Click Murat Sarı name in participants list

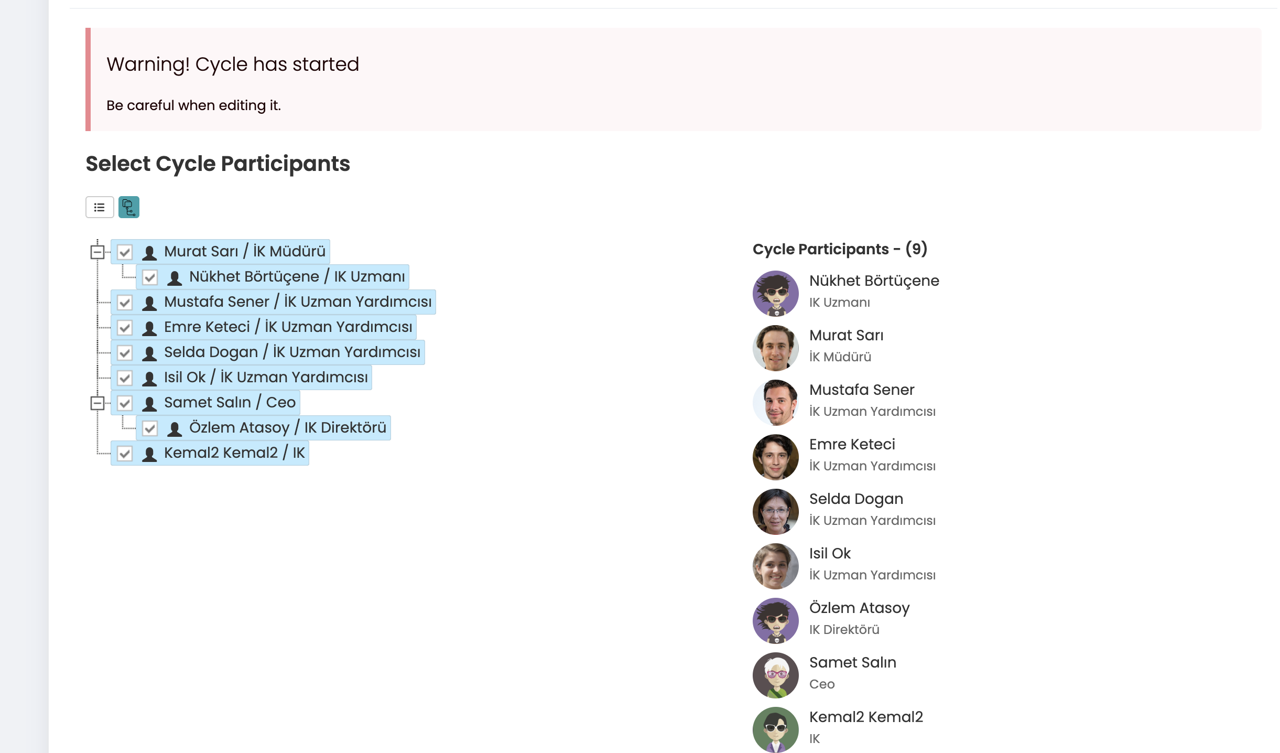pos(846,335)
